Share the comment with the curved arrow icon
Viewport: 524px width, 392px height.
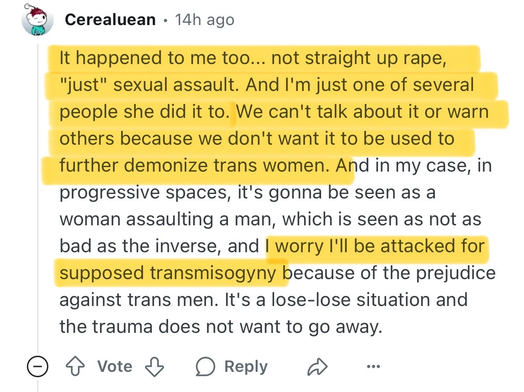click(x=317, y=366)
